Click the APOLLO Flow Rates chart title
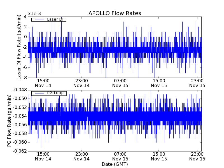224x168 pixels. pyautogui.click(x=115, y=13)
